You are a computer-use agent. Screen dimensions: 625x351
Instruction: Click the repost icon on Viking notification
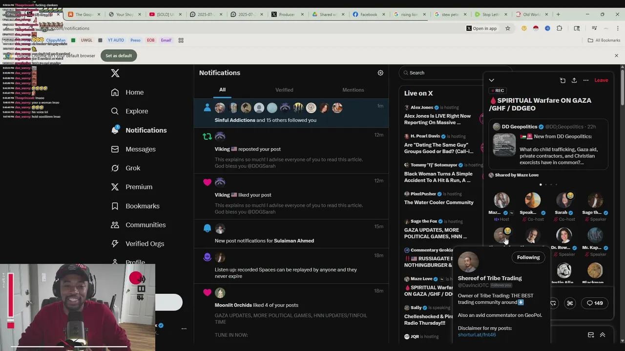tap(207, 136)
